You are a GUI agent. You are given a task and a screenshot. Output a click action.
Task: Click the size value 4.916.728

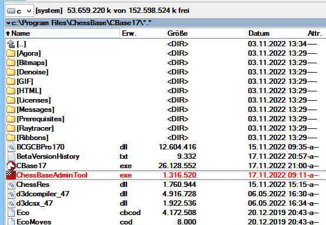click(x=179, y=194)
